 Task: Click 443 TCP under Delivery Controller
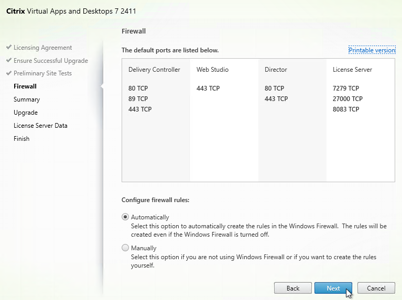click(140, 109)
